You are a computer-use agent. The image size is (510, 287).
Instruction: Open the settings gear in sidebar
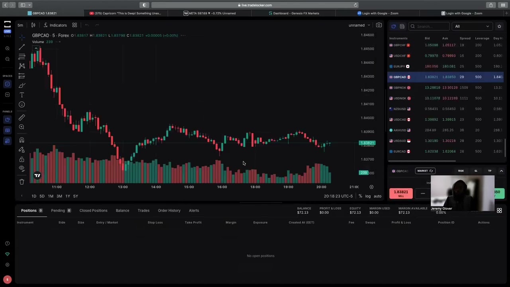click(7, 265)
